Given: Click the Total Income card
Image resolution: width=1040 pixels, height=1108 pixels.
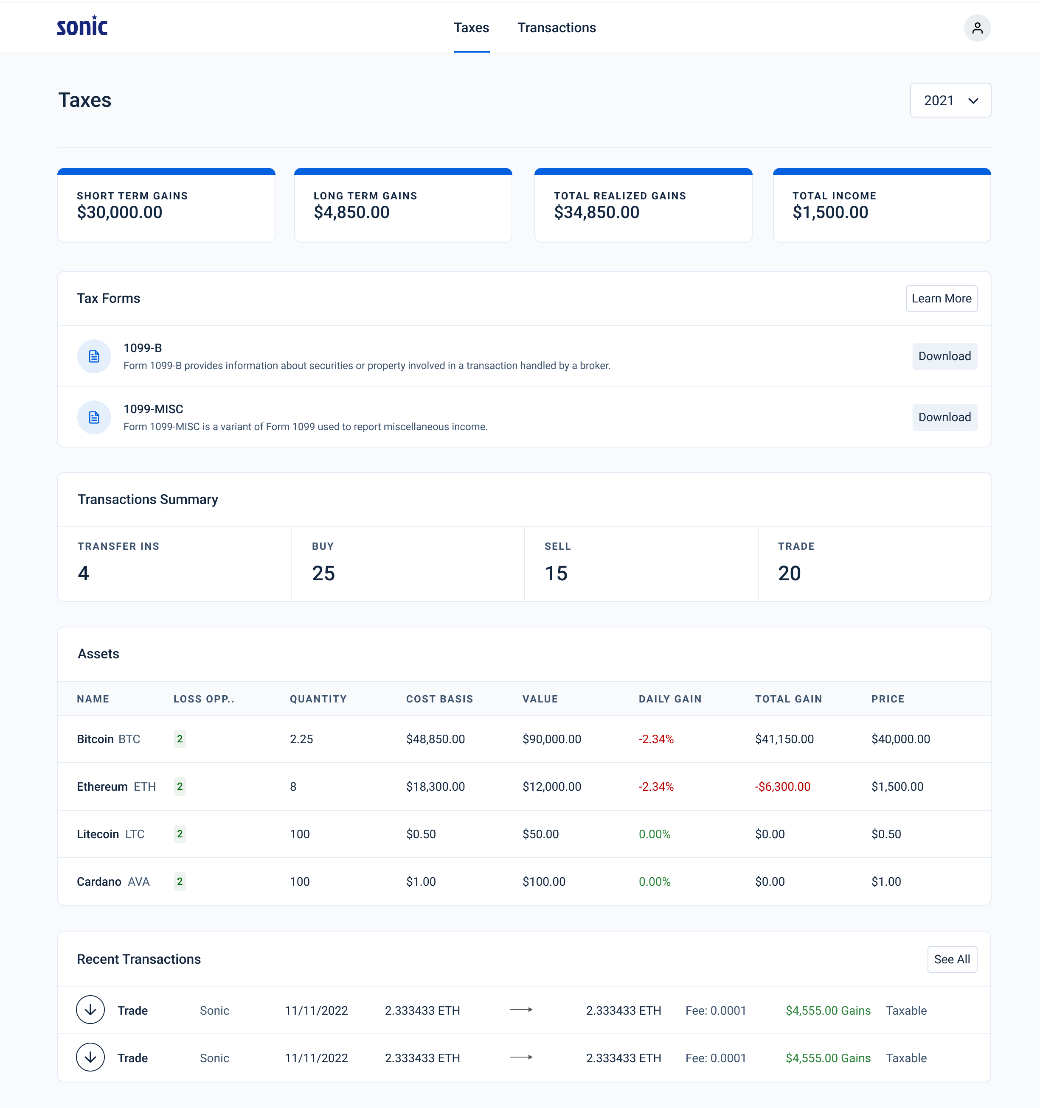Looking at the screenshot, I should (x=881, y=205).
